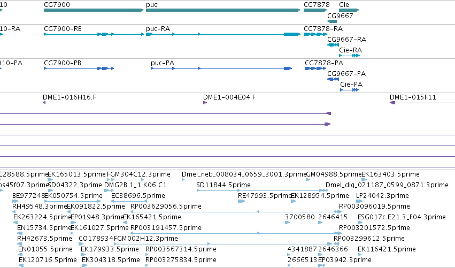This screenshot has width=455, height=268.
Task: Click the RP003096019.5prime EST label
Action: coord(375,206)
